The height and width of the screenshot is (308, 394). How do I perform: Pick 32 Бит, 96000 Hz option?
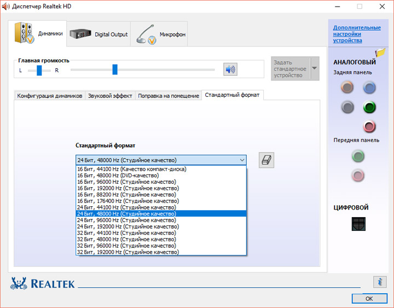(x=161, y=246)
